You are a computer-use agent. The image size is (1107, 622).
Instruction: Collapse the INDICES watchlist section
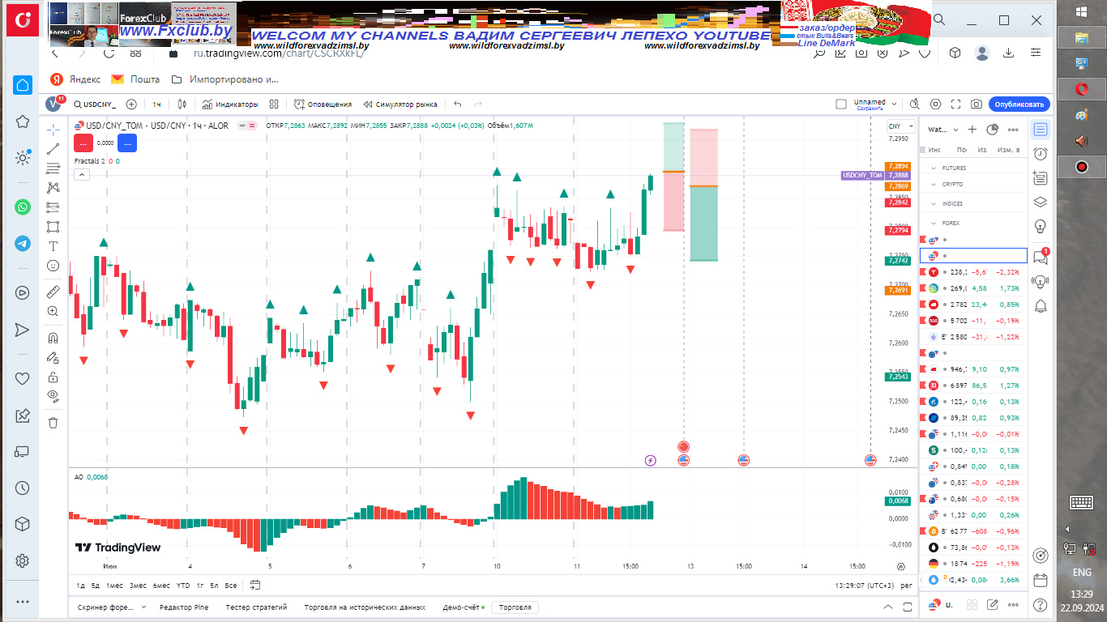(934, 204)
